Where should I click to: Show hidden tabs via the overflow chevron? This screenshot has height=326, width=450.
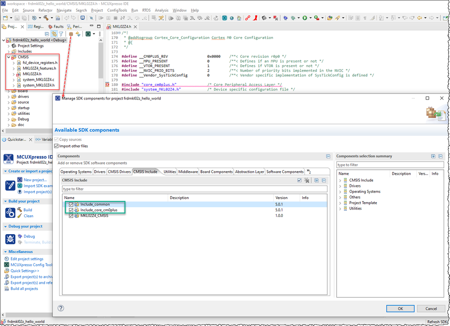[309, 172]
